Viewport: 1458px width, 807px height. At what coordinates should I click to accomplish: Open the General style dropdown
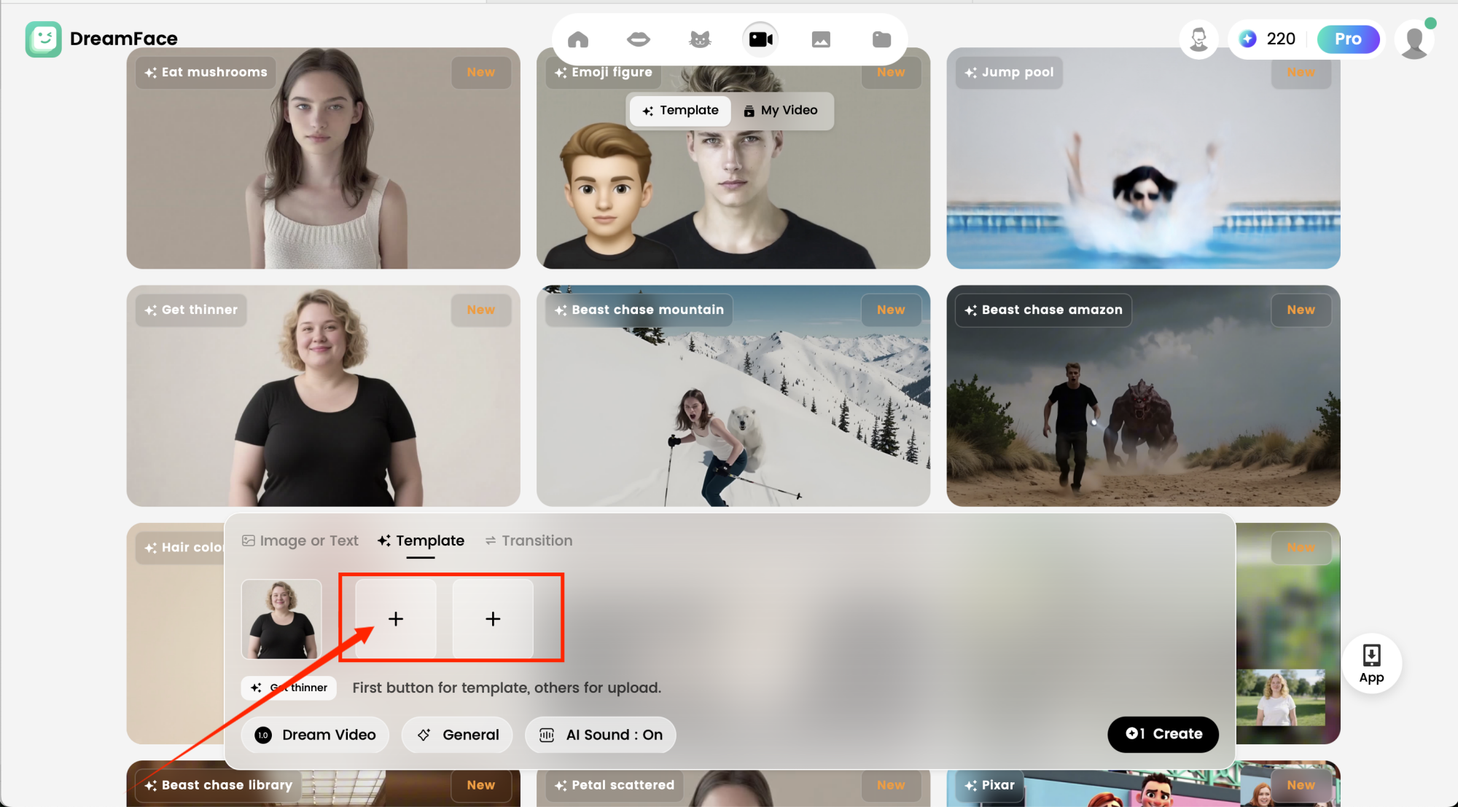457,735
